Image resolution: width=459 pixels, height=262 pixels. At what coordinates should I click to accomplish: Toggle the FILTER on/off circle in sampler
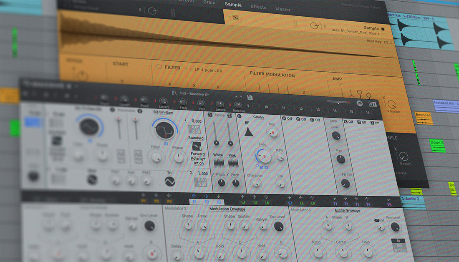[159, 67]
